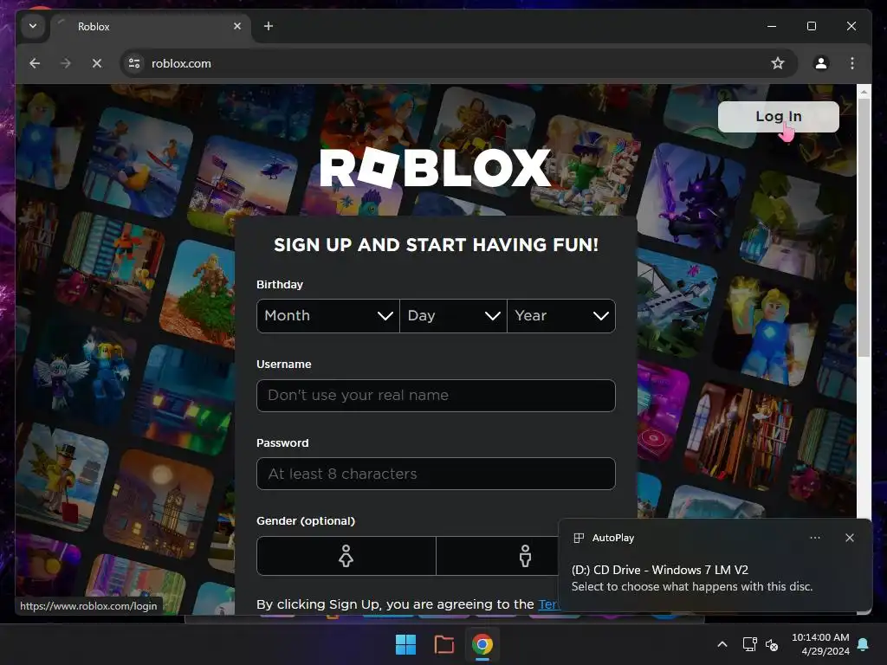The width and height of the screenshot is (887, 665).
Task: Open the tab search dropdown arrow
Action: [x=33, y=26]
